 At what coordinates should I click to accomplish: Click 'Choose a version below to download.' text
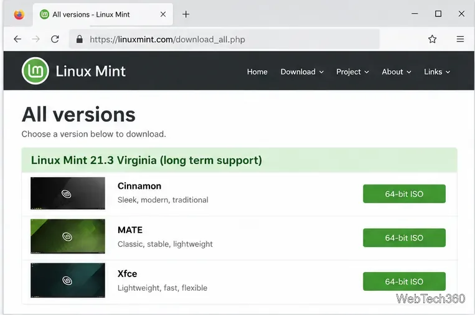pos(93,134)
